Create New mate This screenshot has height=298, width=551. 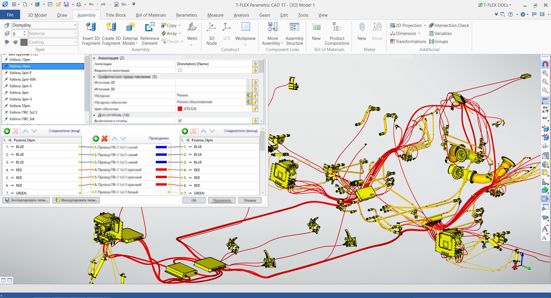point(362,32)
